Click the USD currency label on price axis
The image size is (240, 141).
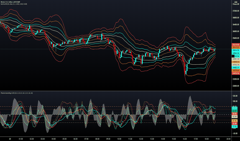pos(236,2)
